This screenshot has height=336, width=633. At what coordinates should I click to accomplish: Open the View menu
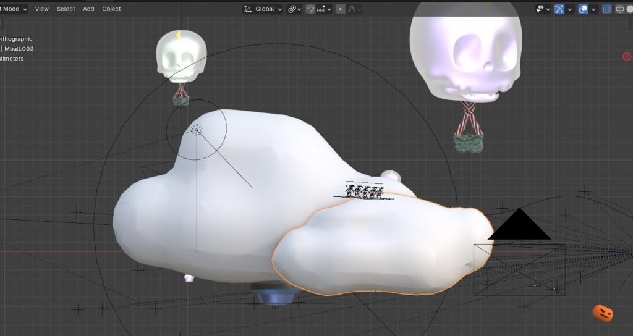tap(41, 9)
